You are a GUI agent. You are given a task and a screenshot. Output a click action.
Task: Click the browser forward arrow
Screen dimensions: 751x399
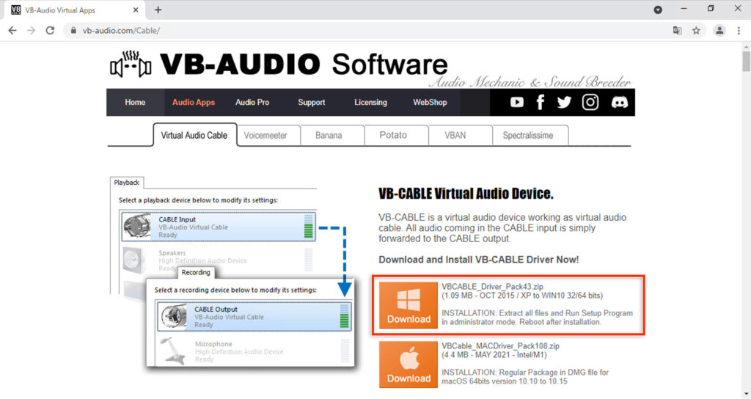pyautogui.click(x=31, y=30)
